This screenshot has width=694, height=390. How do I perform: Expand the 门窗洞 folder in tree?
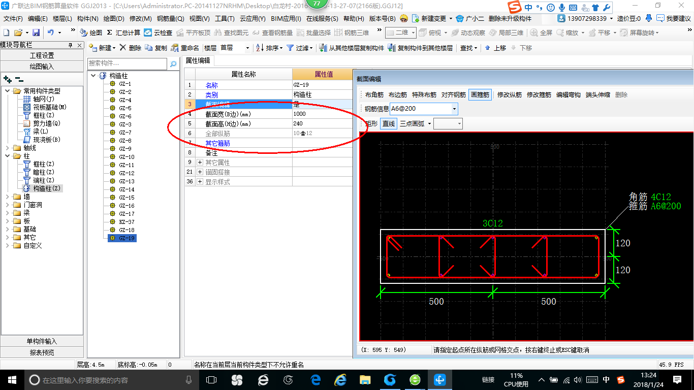point(8,205)
